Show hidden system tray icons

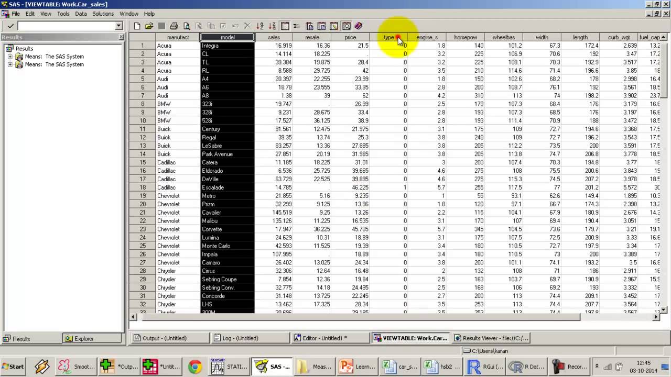tap(597, 367)
